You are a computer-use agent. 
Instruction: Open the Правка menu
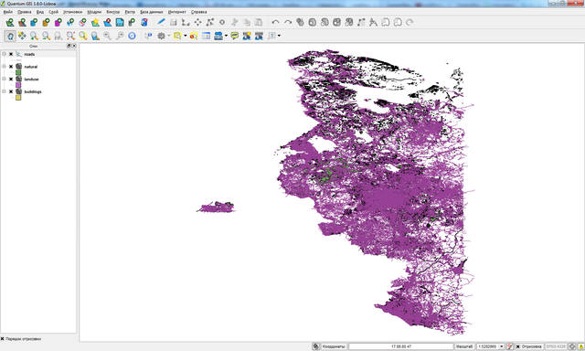[x=25, y=12]
